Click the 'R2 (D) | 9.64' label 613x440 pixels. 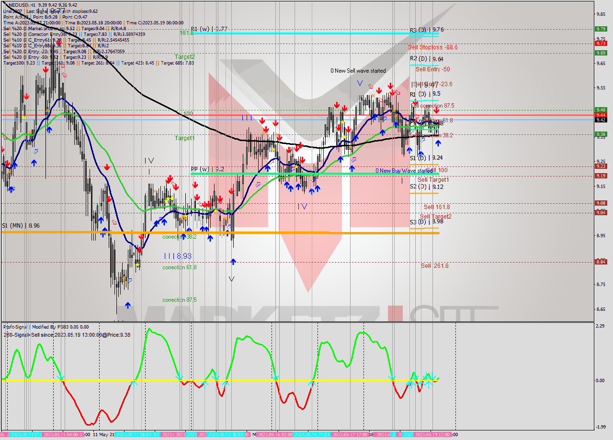pos(426,59)
